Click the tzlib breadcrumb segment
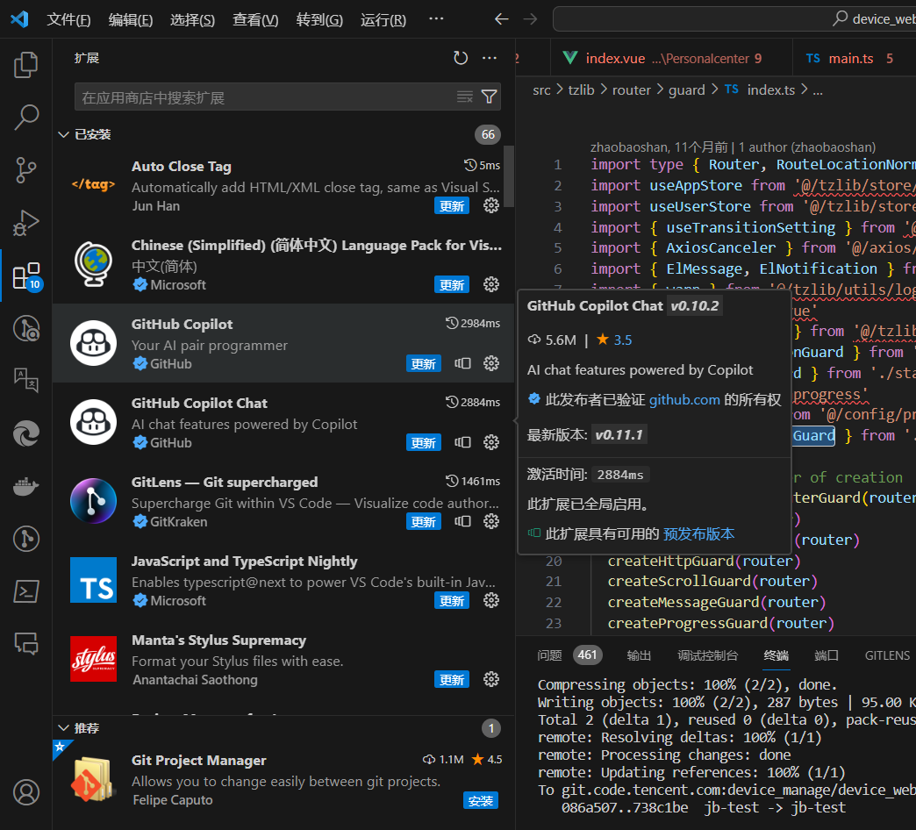The width and height of the screenshot is (916, 830). 581,90
